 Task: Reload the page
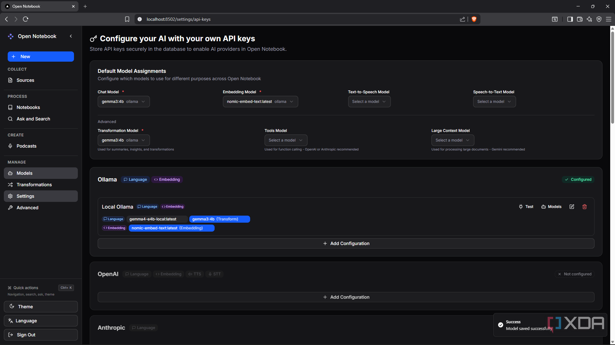pos(26,19)
